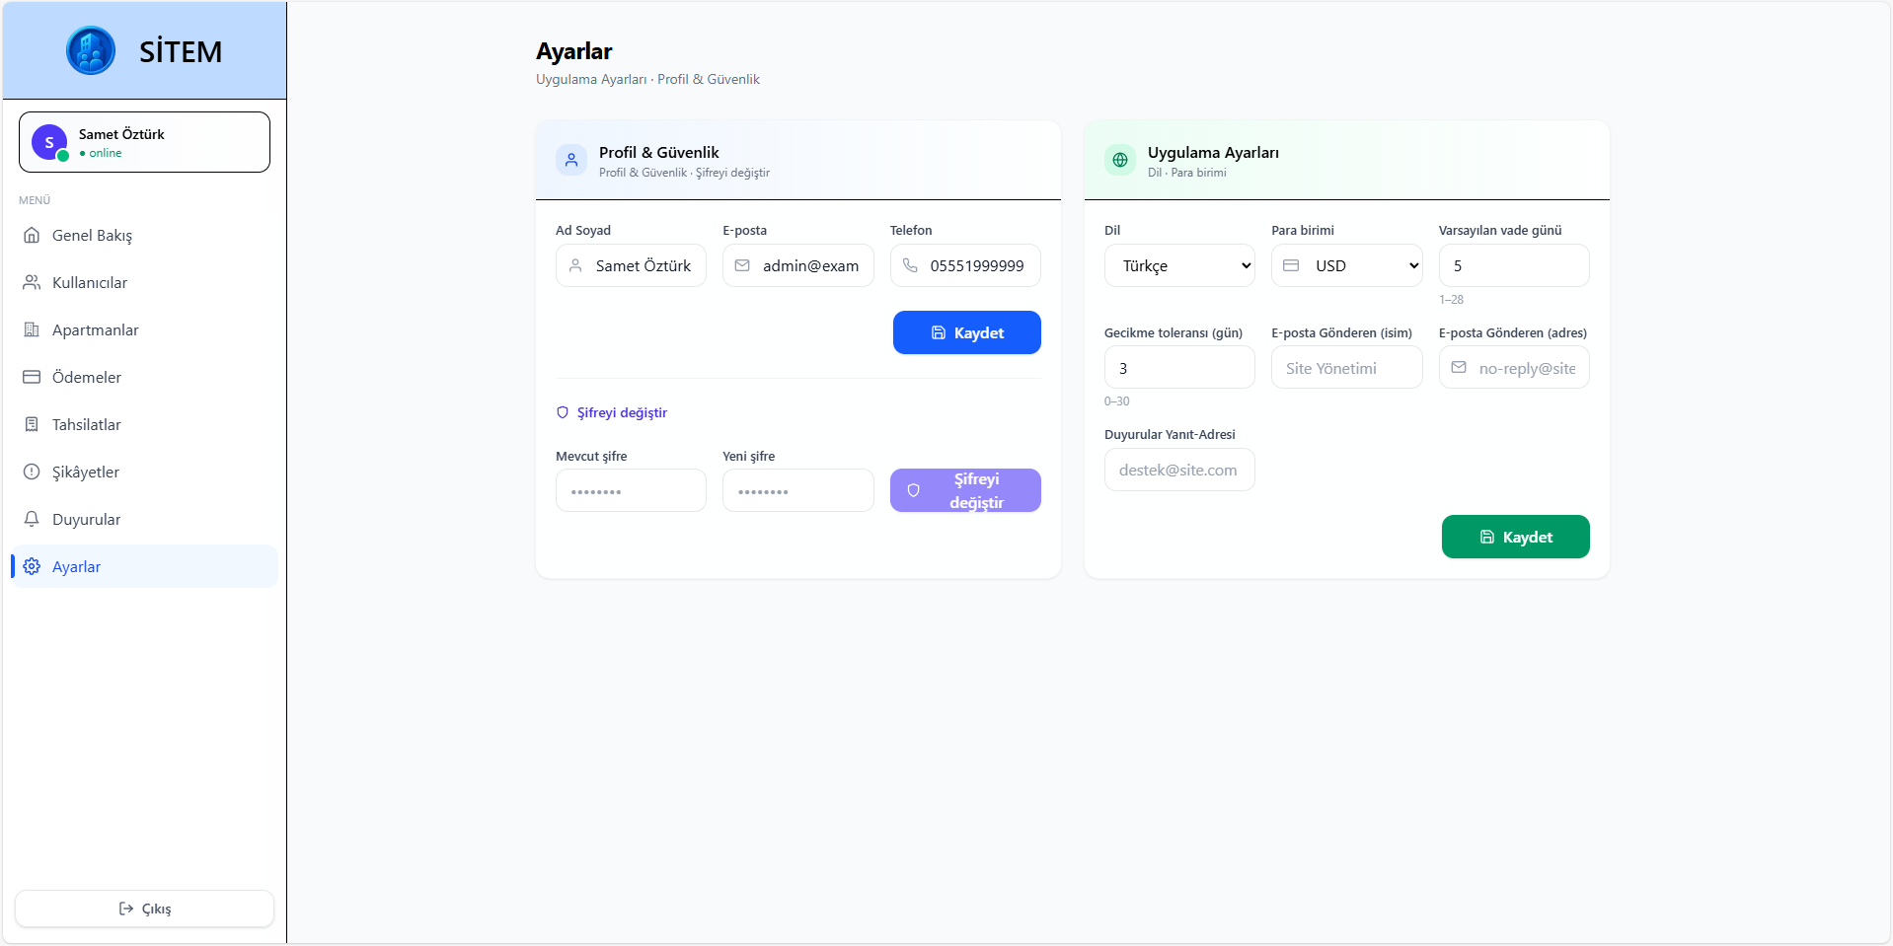The image size is (1893, 946).
Task: Focus the Mevcut şifre password field
Action: coord(631,491)
